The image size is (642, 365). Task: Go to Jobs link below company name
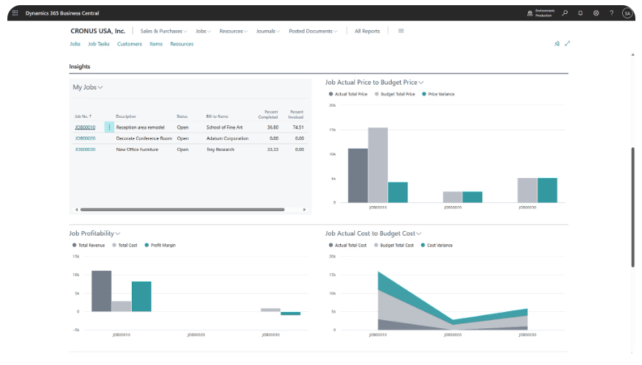pos(75,43)
